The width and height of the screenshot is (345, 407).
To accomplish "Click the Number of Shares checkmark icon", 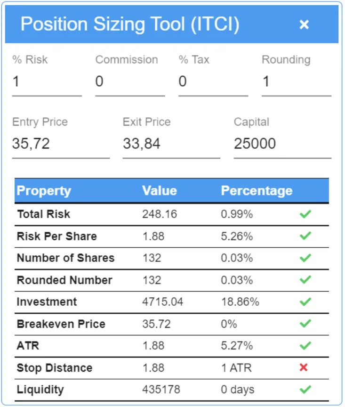I will click(x=305, y=258).
